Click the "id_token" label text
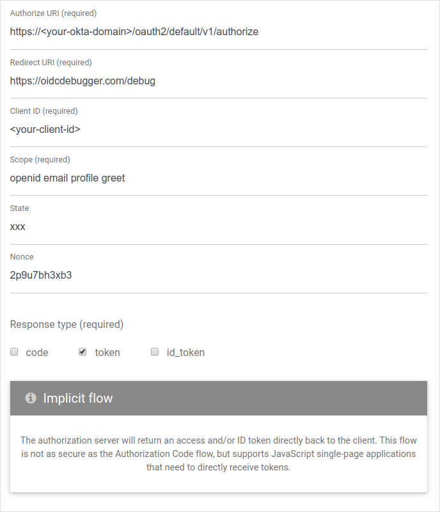440x512 pixels. point(185,353)
